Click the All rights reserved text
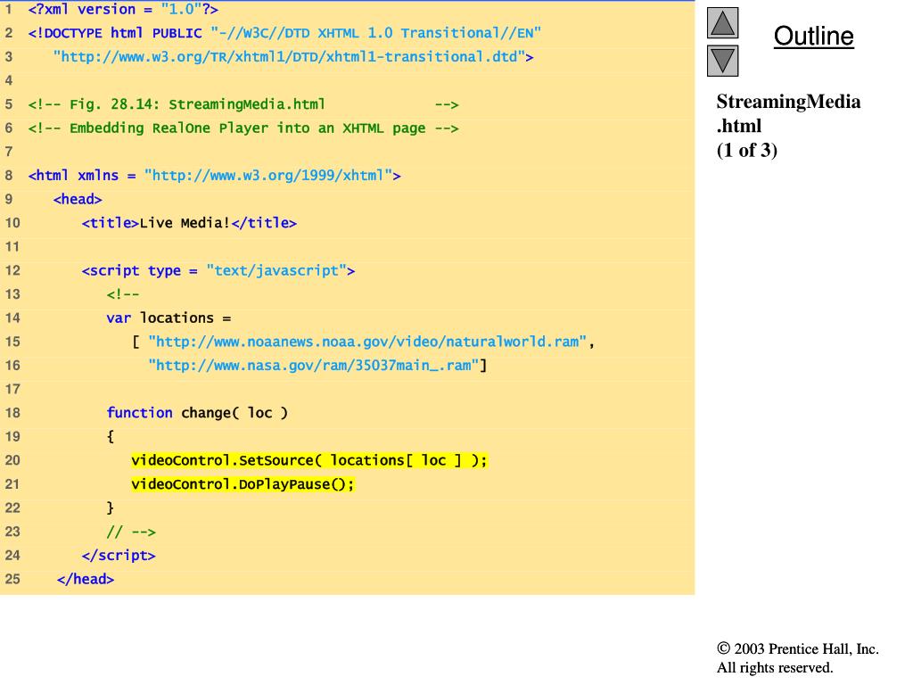Viewport: 913px width, 685px height. tap(775, 667)
